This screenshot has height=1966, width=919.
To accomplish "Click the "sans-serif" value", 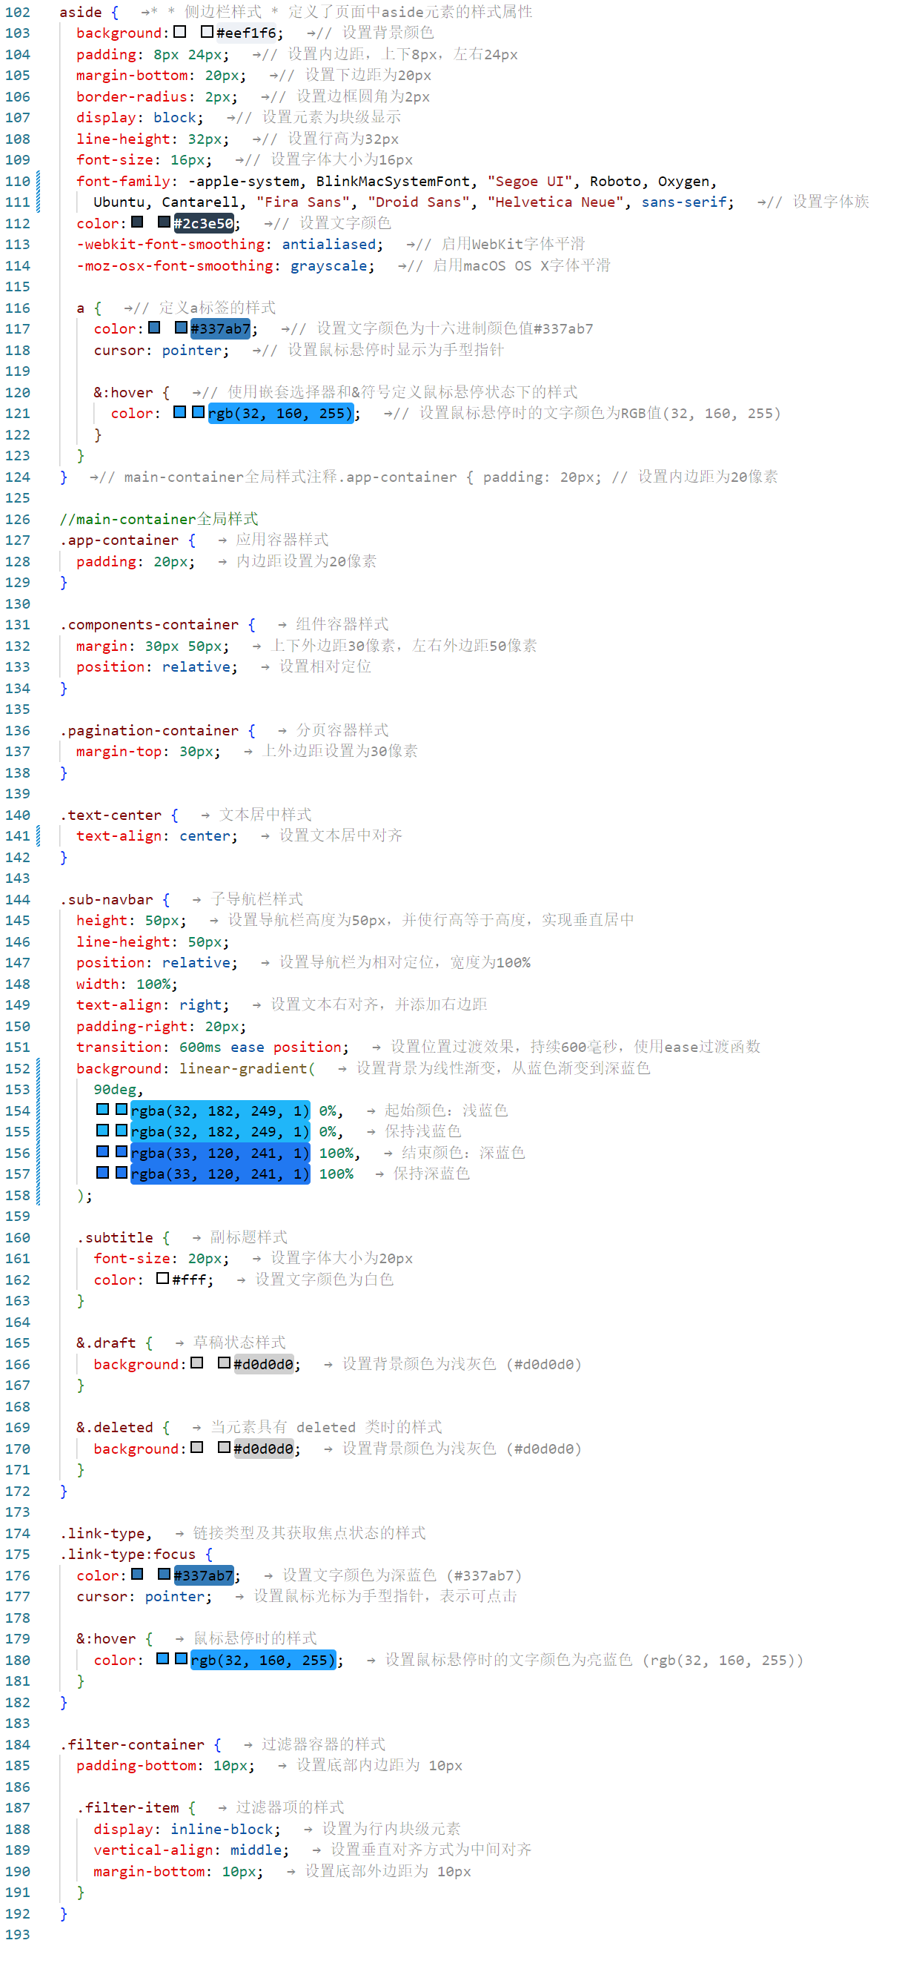I will coord(684,202).
